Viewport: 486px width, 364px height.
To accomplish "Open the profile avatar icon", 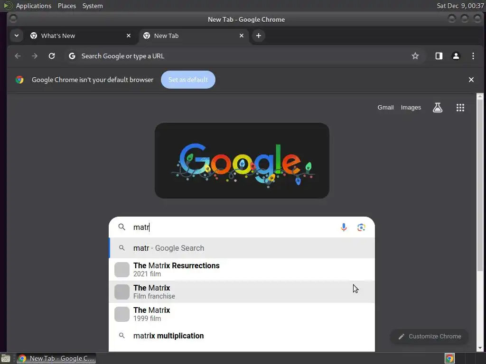I will [456, 56].
